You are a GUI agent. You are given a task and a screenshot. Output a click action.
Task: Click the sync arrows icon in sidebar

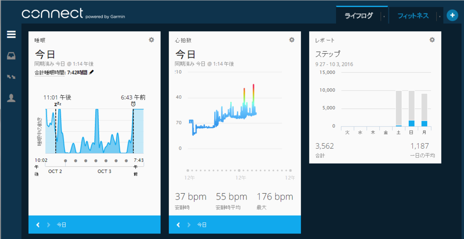(x=11, y=77)
